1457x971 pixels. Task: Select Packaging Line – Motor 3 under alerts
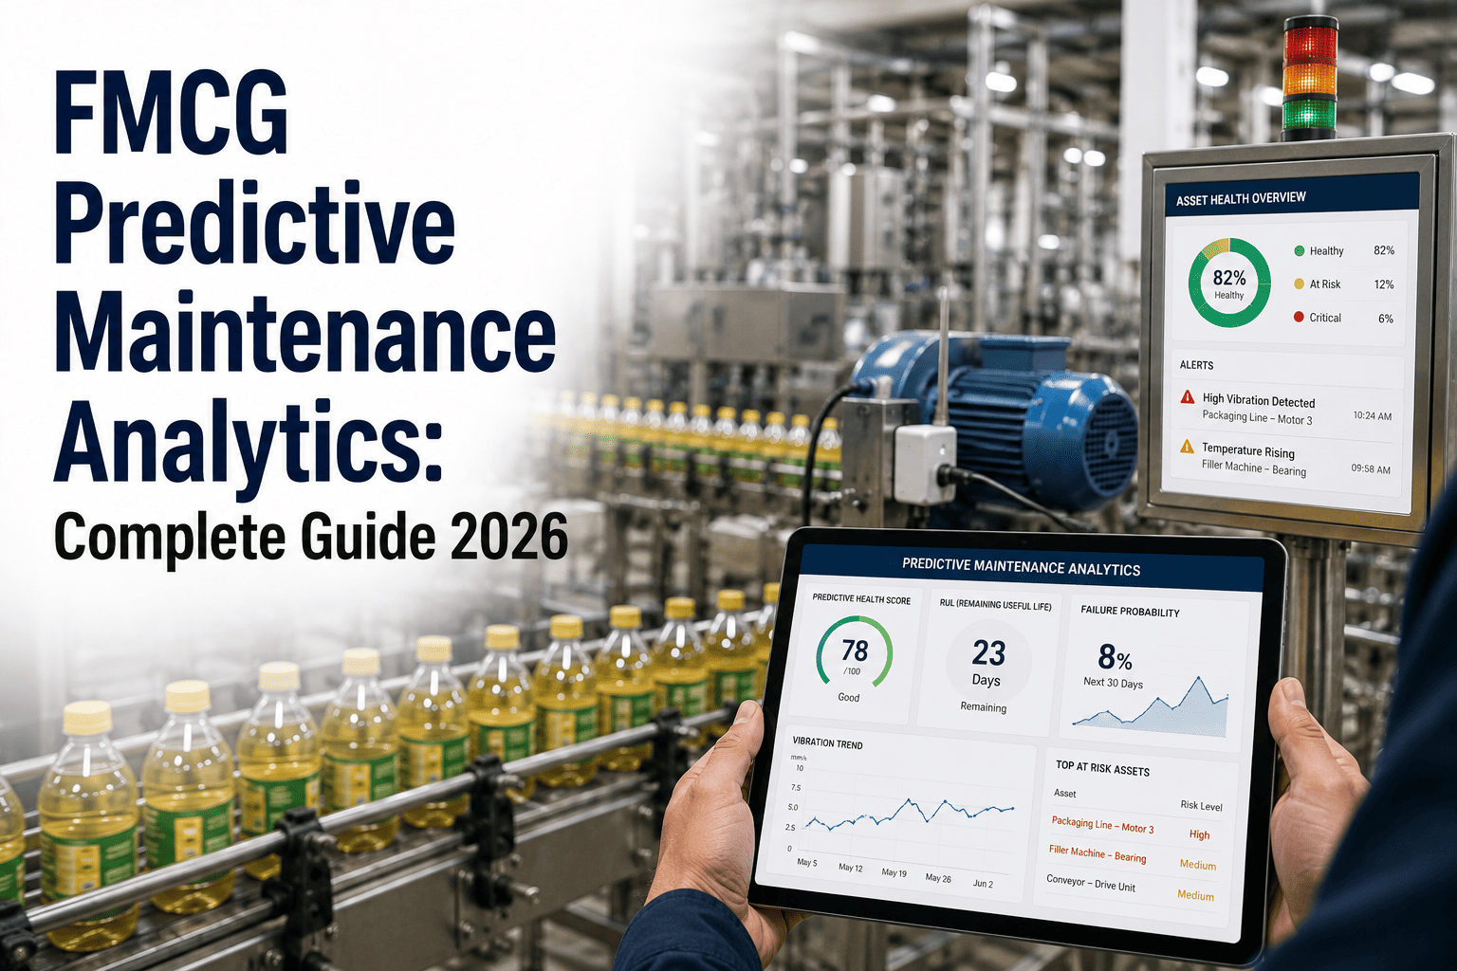1257,417
